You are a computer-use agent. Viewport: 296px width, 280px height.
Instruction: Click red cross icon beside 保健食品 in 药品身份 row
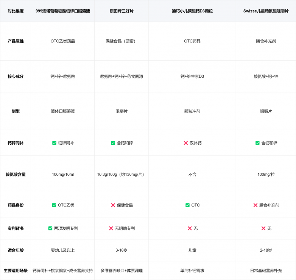click(113, 205)
